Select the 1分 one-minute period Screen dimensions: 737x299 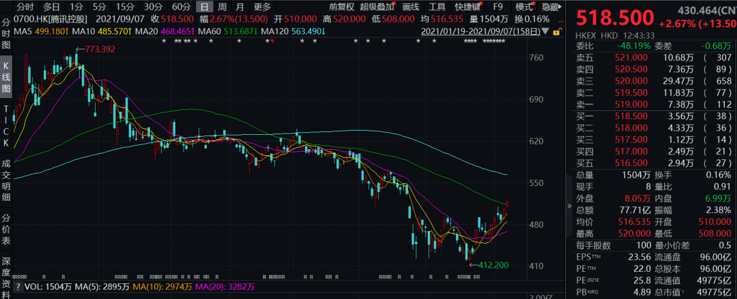pos(75,7)
